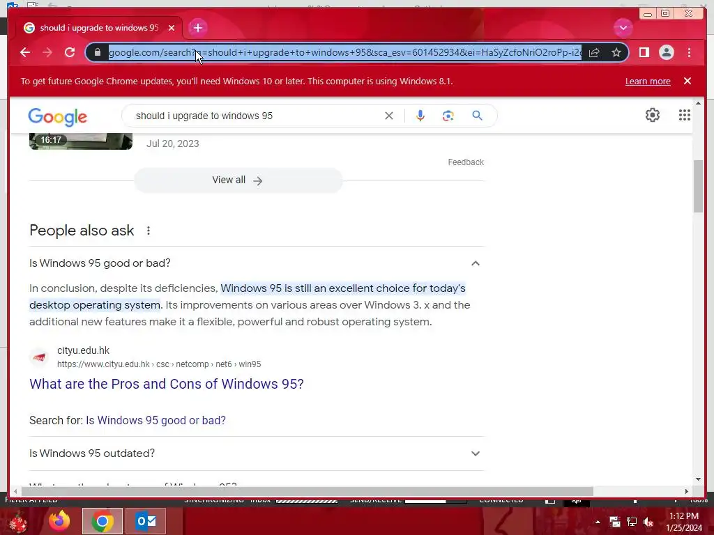Click the vertical scrollbar thumb
Image resolution: width=714 pixels, height=535 pixels.
698,186
